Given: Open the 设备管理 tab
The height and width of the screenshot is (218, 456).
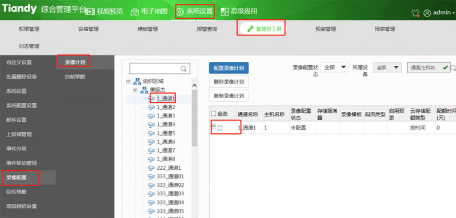Looking at the screenshot, I should pyautogui.click(x=88, y=29).
